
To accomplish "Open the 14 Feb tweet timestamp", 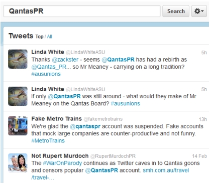I will [x=199, y=156].
